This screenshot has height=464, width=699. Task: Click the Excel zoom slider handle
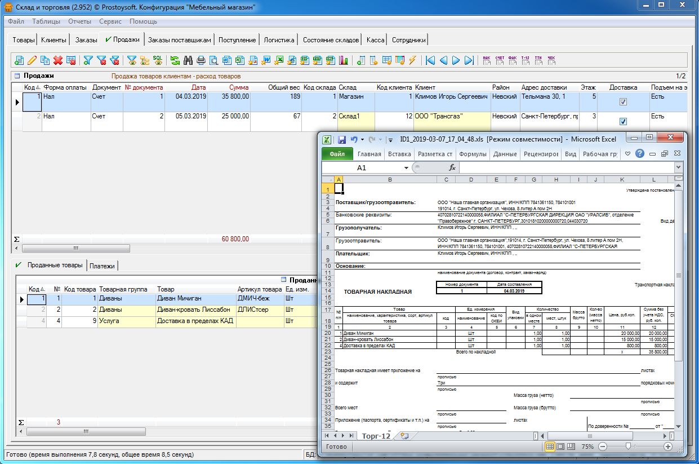(x=627, y=446)
